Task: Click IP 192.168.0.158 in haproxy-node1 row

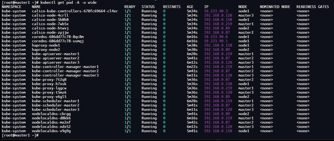Action: click(x=218, y=45)
